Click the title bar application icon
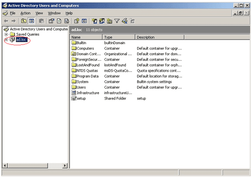Viewport: 252px width, 177px height. coord(5,6)
